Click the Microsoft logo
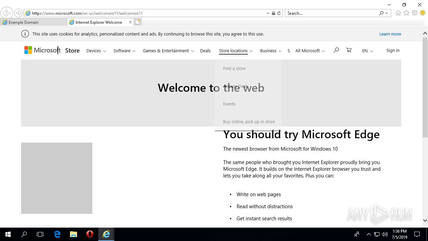The width and height of the screenshot is (428, 241). tap(42, 50)
